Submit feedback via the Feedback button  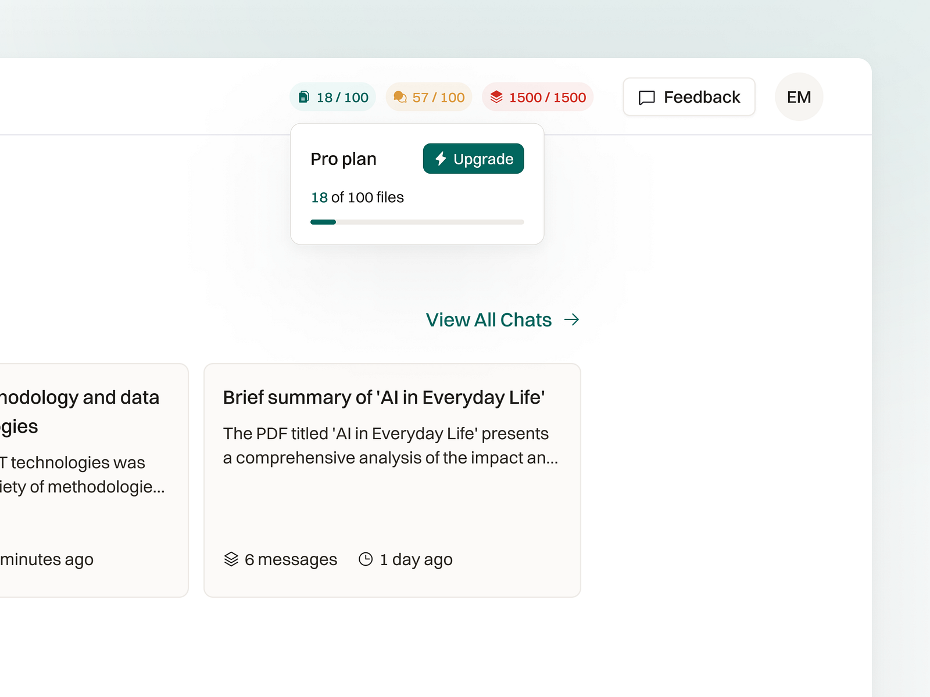[689, 97]
